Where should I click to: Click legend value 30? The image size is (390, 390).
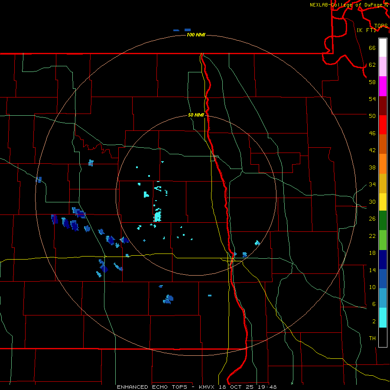coord(372,201)
